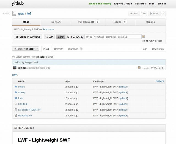This screenshot has height=144, width=176.
Task: Select the HTTP clone protocol
Action: (61, 37)
